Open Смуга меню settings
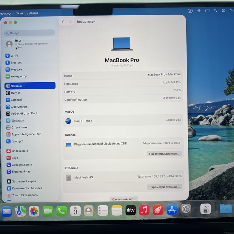This screenshot has height=234, width=234. (x=17, y=127)
